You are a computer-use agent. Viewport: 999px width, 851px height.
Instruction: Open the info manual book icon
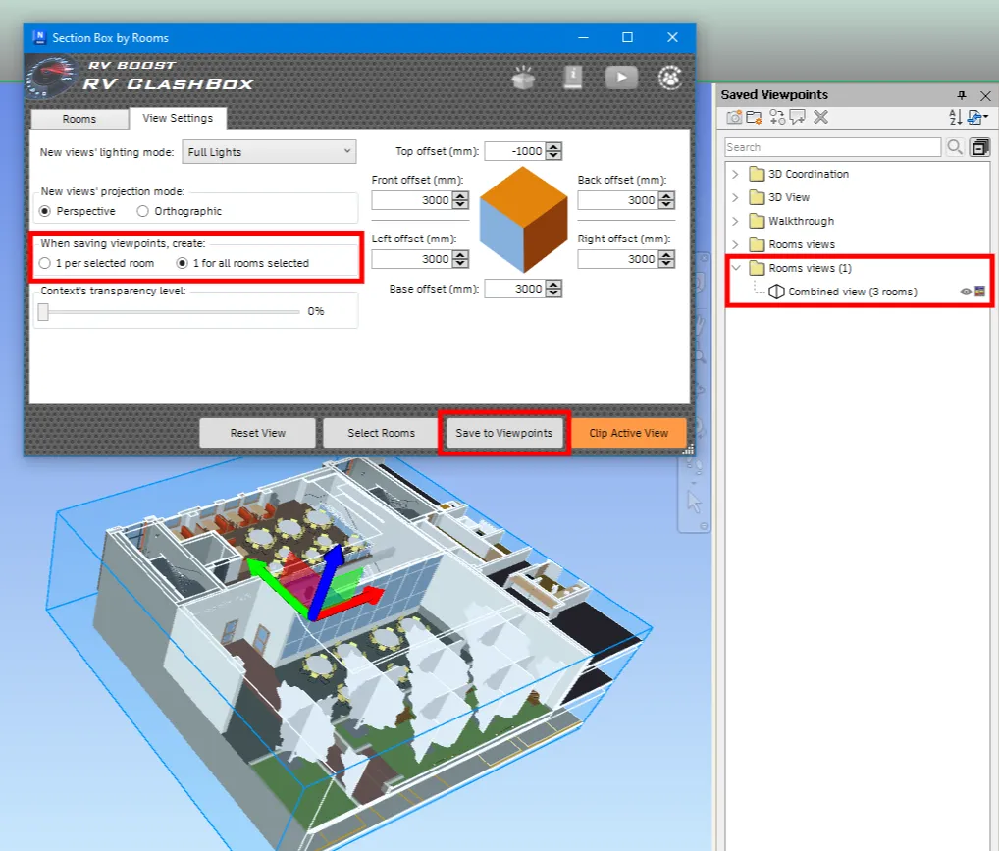pyautogui.click(x=573, y=78)
